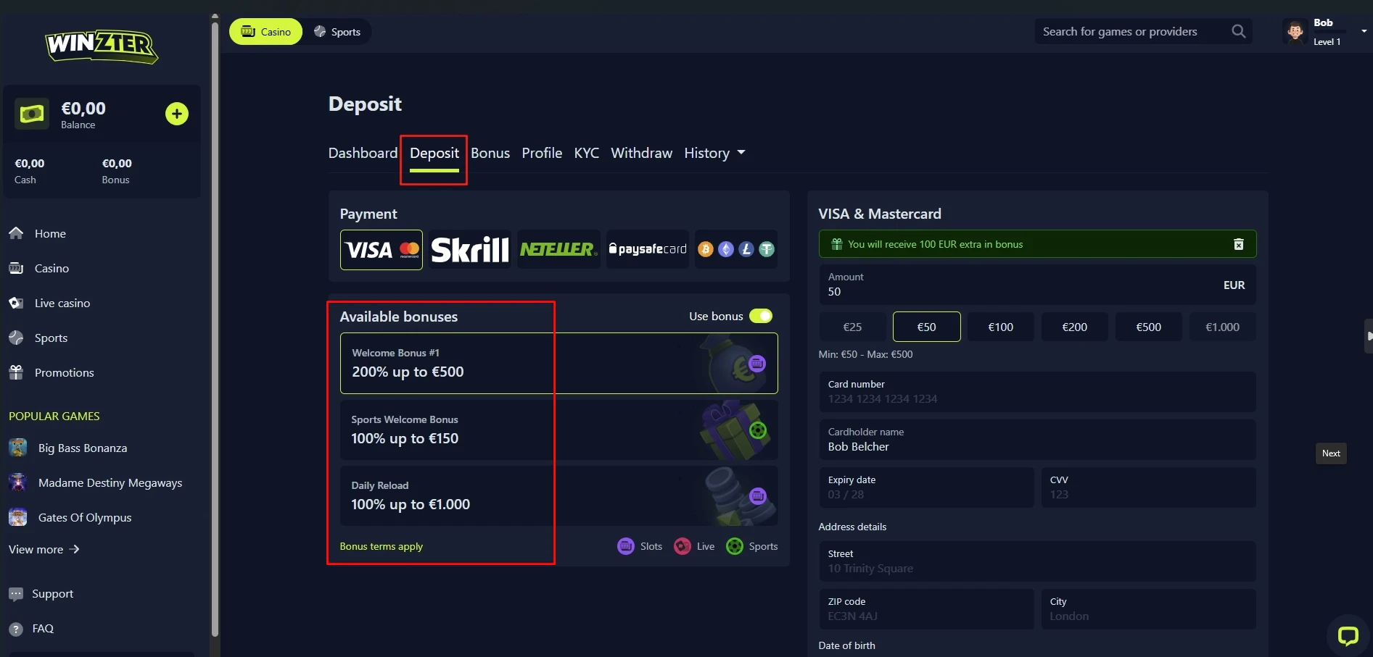Toggle the Use bonus switch
This screenshot has width=1373, height=657.
761,316
